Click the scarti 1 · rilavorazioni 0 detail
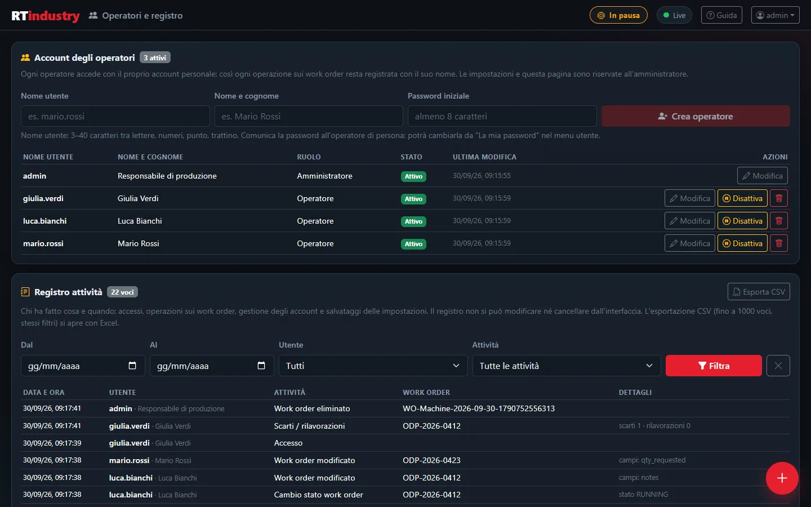This screenshot has height=507, width=811. [x=654, y=426]
